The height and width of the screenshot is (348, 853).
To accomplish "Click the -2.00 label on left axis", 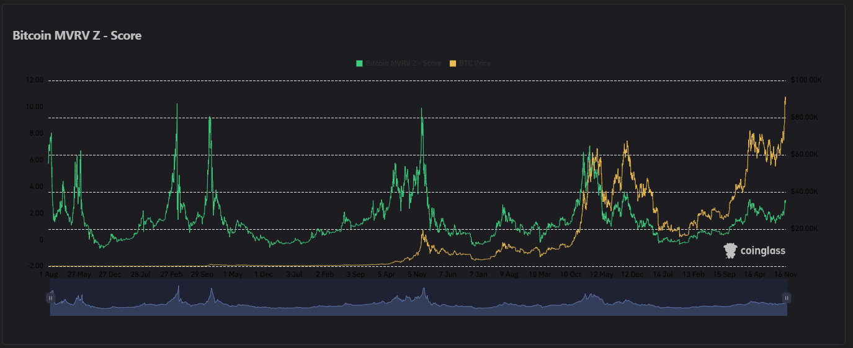I will point(33,266).
